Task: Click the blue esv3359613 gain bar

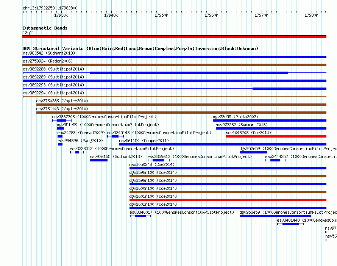Action: pos(158,160)
